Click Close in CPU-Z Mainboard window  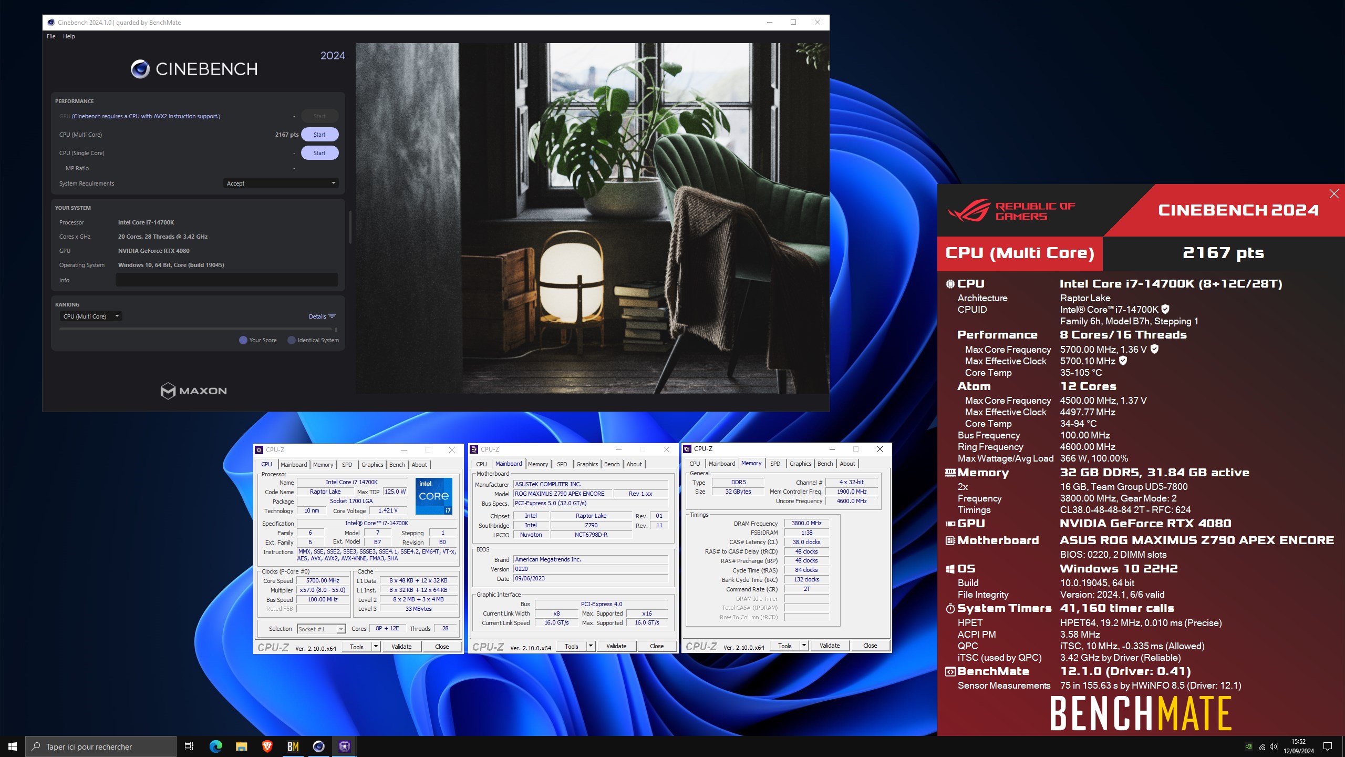tap(657, 646)
